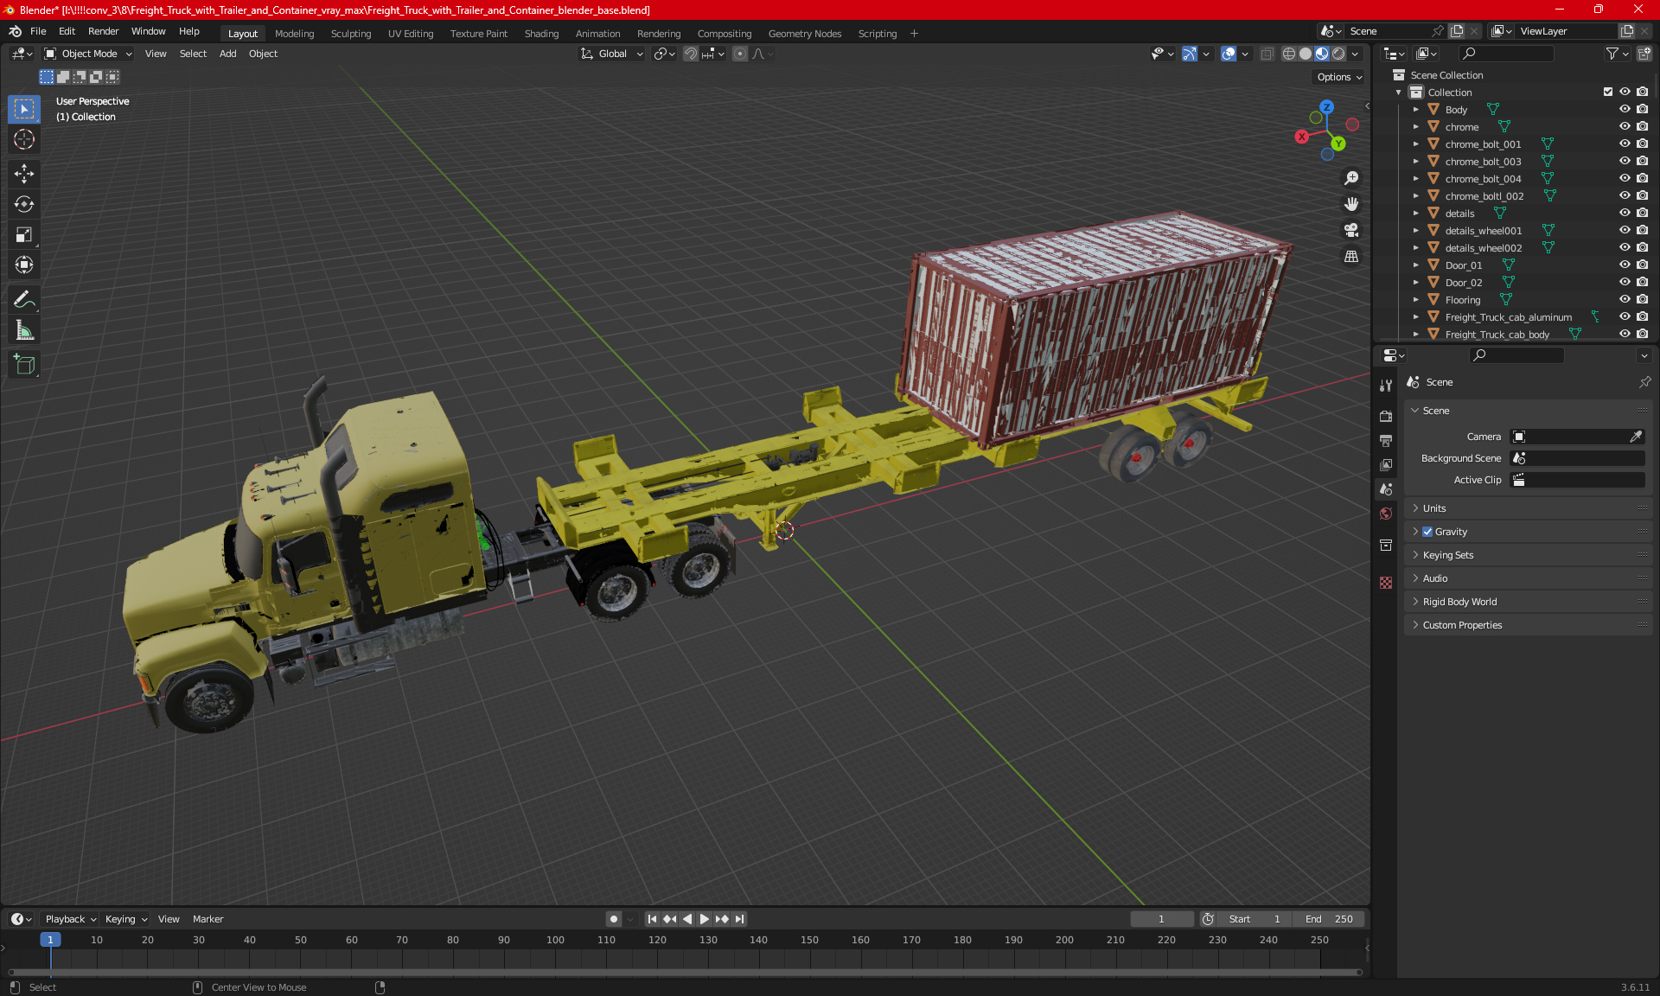The image size is (1660, 996).
Task: Expand the Units panel
Action: (1434, 508)
